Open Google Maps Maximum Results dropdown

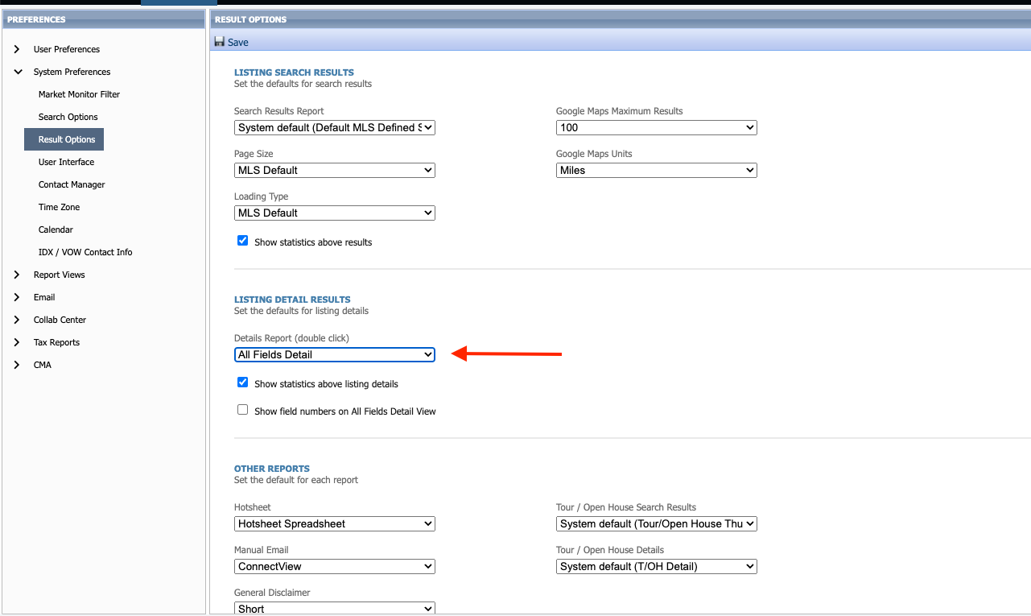[x=657, y=127]
